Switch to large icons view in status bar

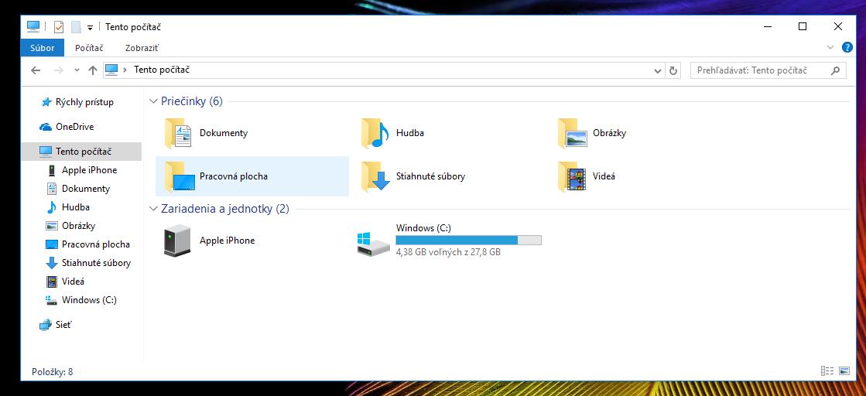(844, 372)
